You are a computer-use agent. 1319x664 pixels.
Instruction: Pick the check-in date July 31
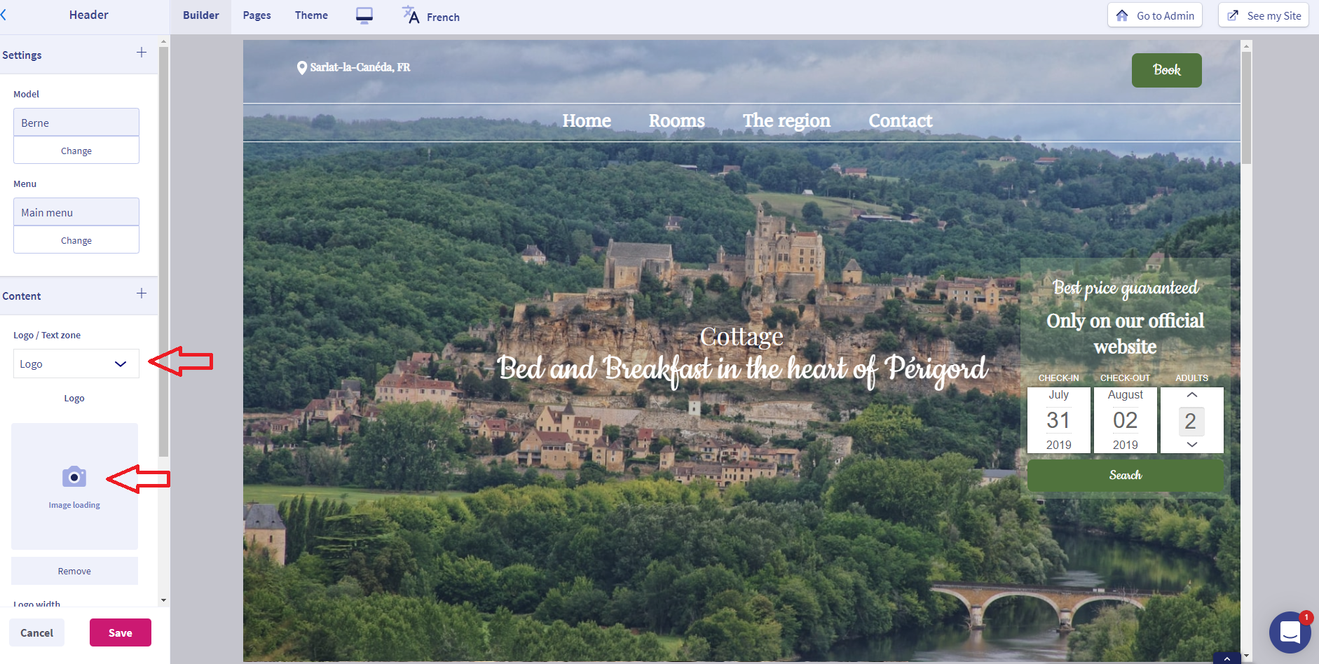click(x=1058, y=420)
